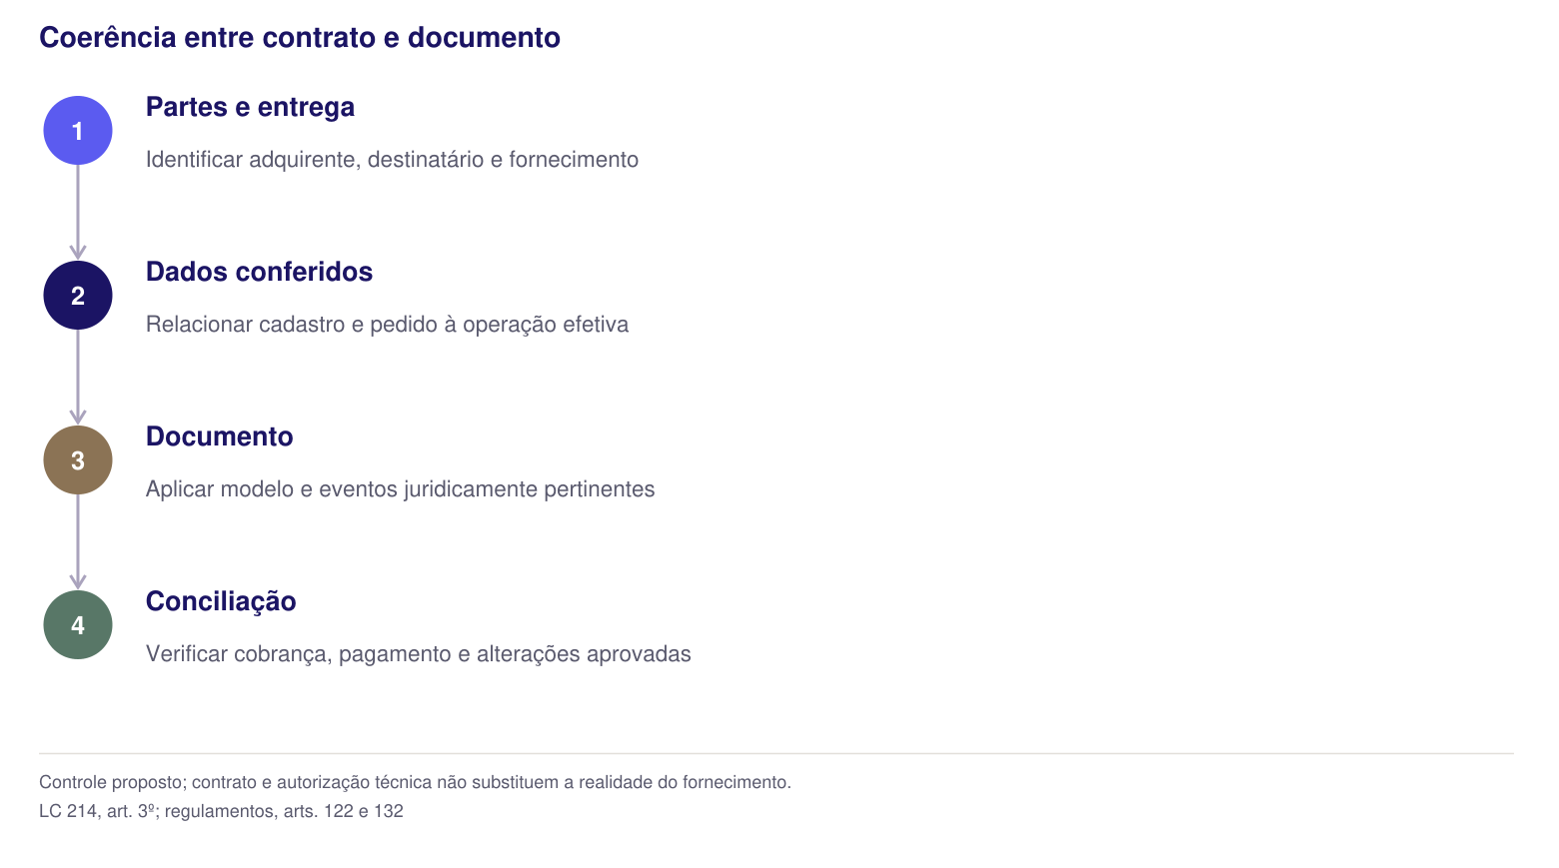Click the arrow between steps 1 and 2

(x=78, y=213)
